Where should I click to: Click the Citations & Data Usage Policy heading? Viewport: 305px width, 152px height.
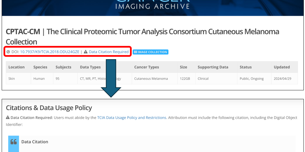click(x=49, y=108)
